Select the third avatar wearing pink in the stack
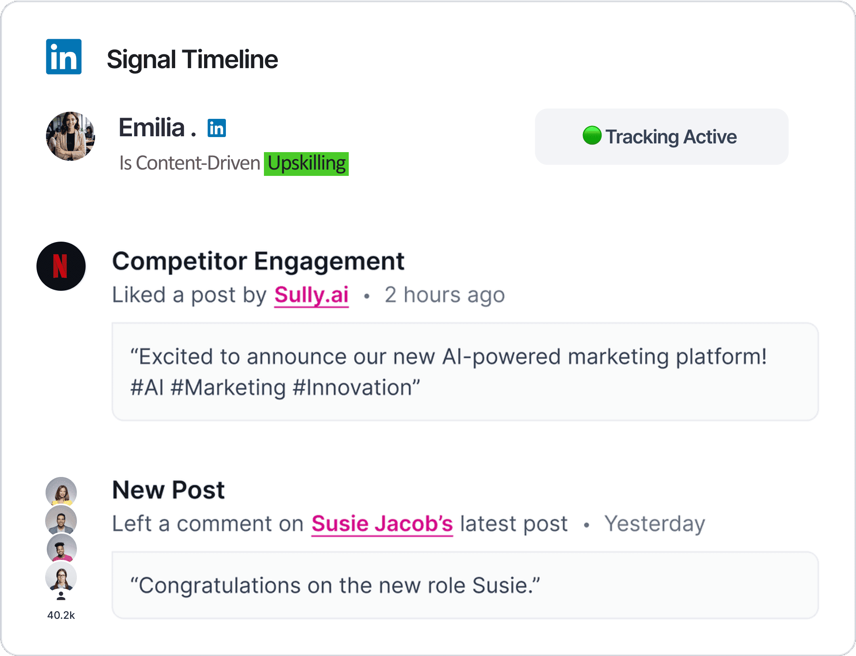Viewport: 856px width, 656px height. click(61, 548)
